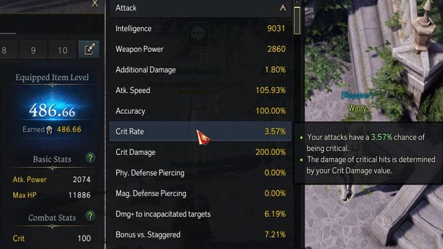Image resolution: width=443 pixels, height=249 pixels.
Task: Click the Equipped Item Level 486.66 display
Action: [x=53, y=111]
